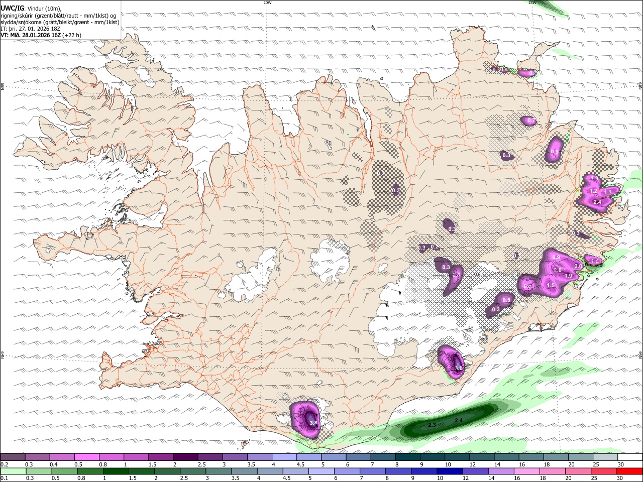Click the '0.1' label on the lower scale
Image resolution: width=643 pixels, height=482 pixels.
[x=4, y=478]
